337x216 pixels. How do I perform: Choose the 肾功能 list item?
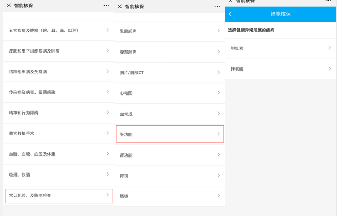[x=169, y=155]
